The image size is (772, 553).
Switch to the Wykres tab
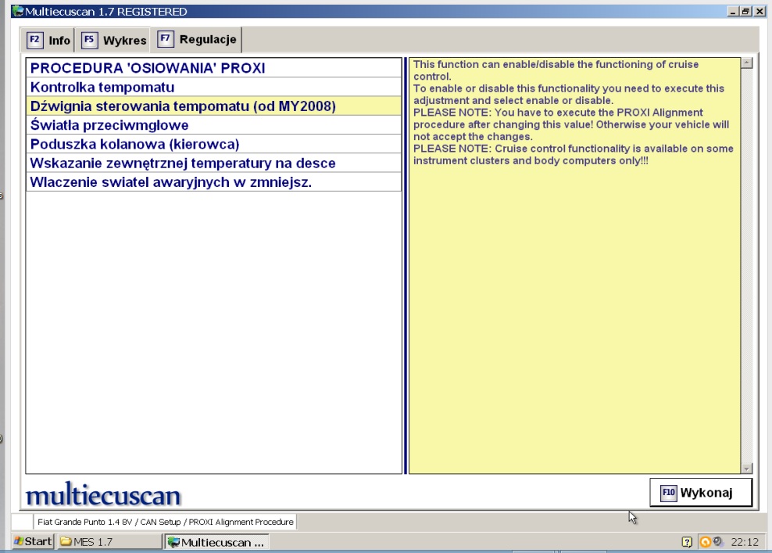(114, 40)
